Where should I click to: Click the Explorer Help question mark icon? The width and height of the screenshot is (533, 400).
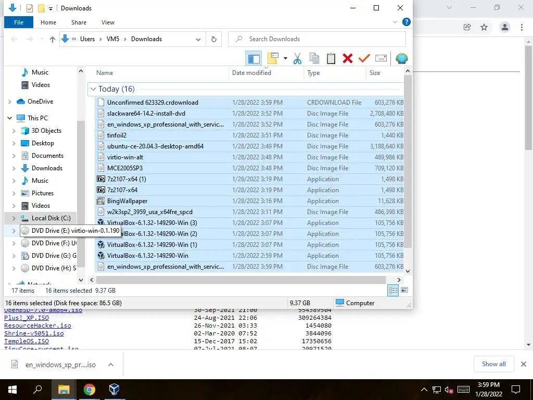(x=406, y=22)
